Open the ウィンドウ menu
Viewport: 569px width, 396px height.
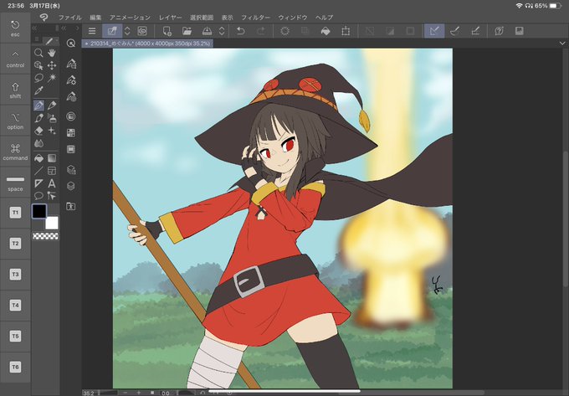click(293, 18)
